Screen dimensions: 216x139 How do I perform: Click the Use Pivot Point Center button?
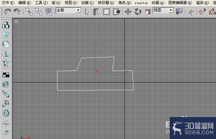click(179, 12)
